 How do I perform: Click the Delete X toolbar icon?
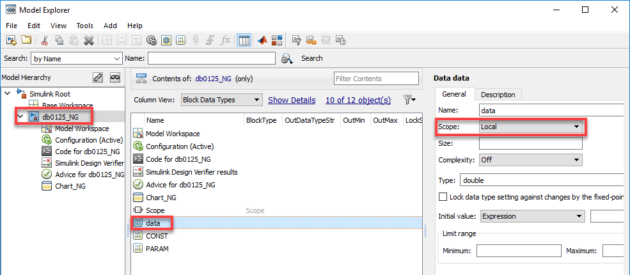(x=88, y=40)
